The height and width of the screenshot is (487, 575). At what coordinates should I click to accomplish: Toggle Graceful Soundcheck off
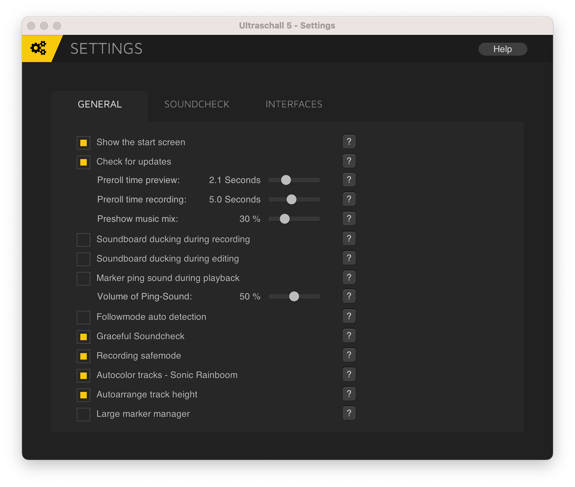(x=84, y=337)
